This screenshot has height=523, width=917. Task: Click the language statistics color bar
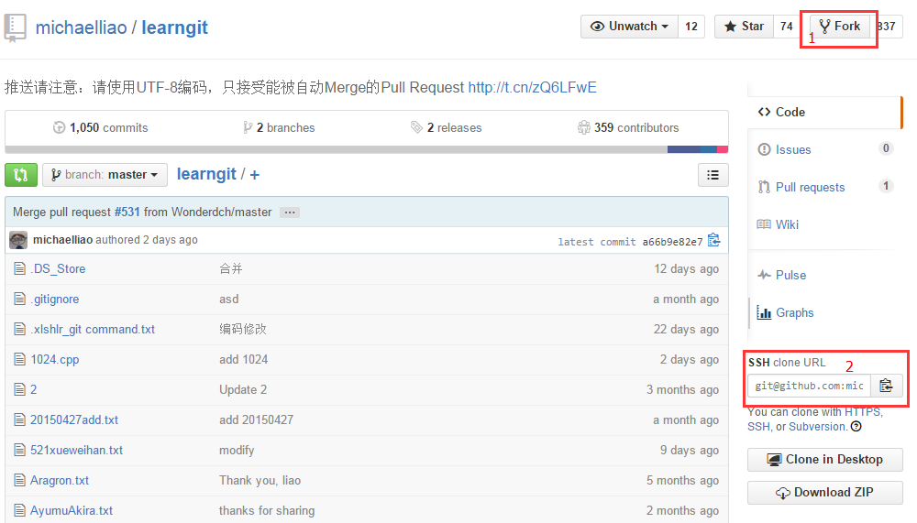[367, 149]
